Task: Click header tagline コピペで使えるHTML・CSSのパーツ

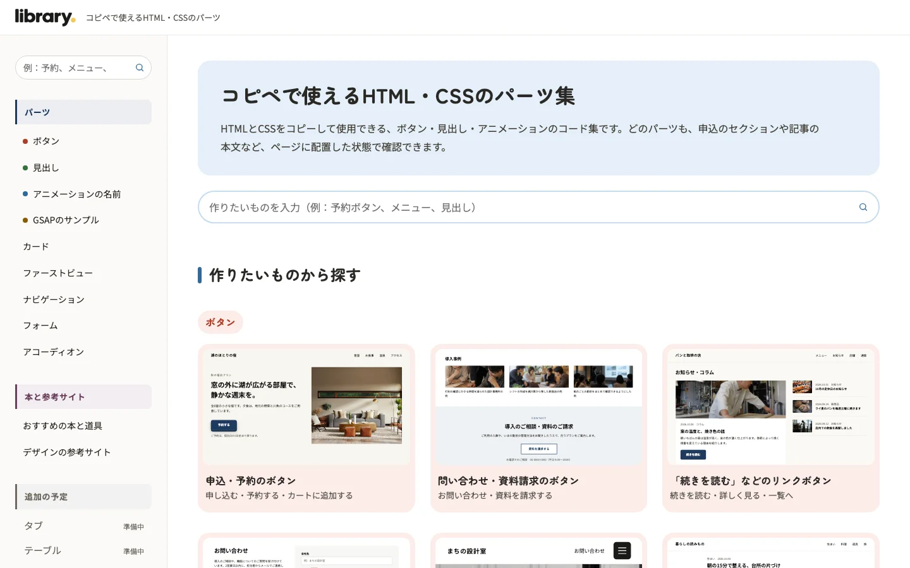Action: click(153, 18)
